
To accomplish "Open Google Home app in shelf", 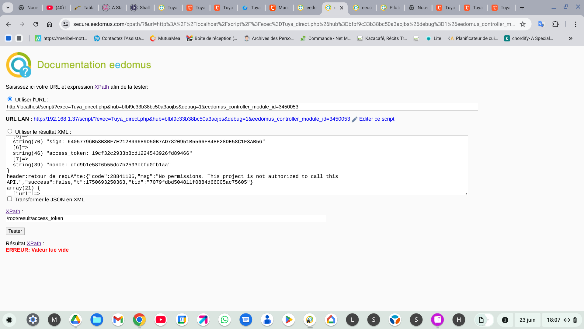I will tap(331, 320).
